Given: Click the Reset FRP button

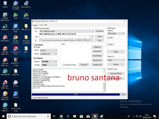Looking at the screenshot, I should point(97,51).
